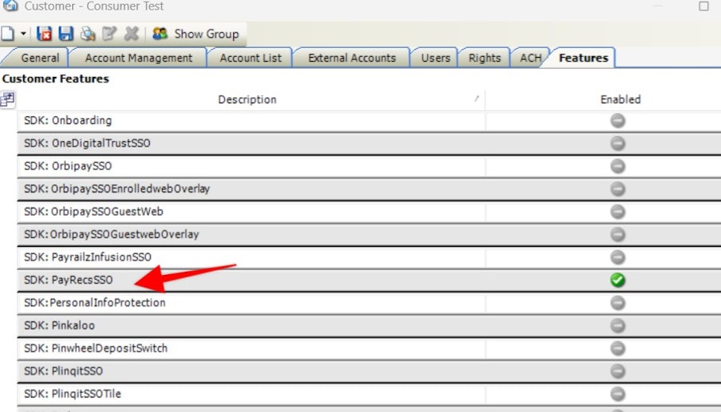Disable the SDK: PayRecsSSO green check
Image resolution: width=721 pixels, height=412 pixels.
(618, 280)
